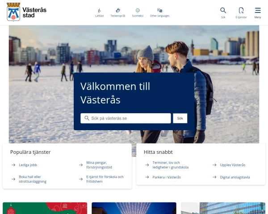
Task: Open Mina pengar, försörjningsstöd link
Action: click(99, 165)
